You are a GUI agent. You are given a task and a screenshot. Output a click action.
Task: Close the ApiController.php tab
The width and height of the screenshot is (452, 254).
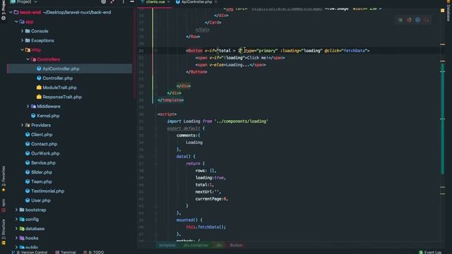(215, 1)
